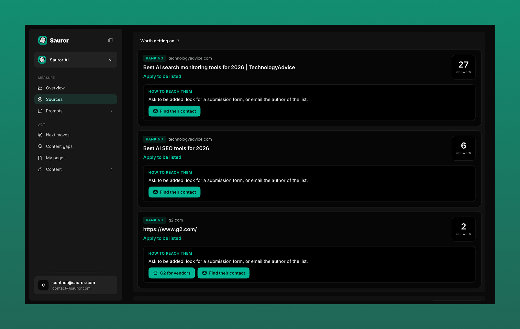Click the Overview chart icon
520x329 pixels.
[x=40, y=88]
